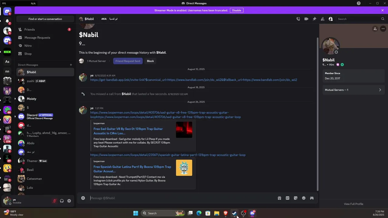Send a gift icon
388x218 pixels.
tap(279, 198)
